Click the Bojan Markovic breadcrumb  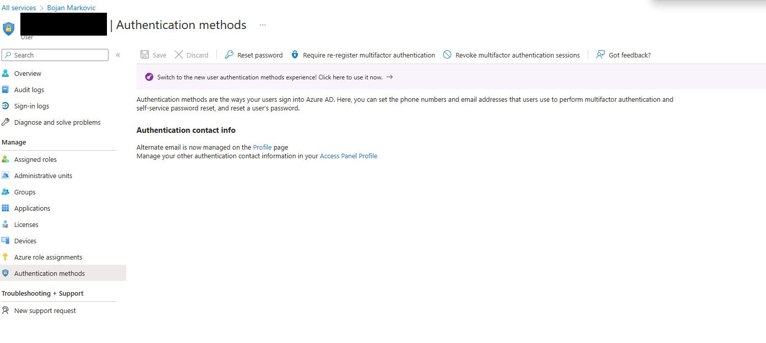click(71, 8)
